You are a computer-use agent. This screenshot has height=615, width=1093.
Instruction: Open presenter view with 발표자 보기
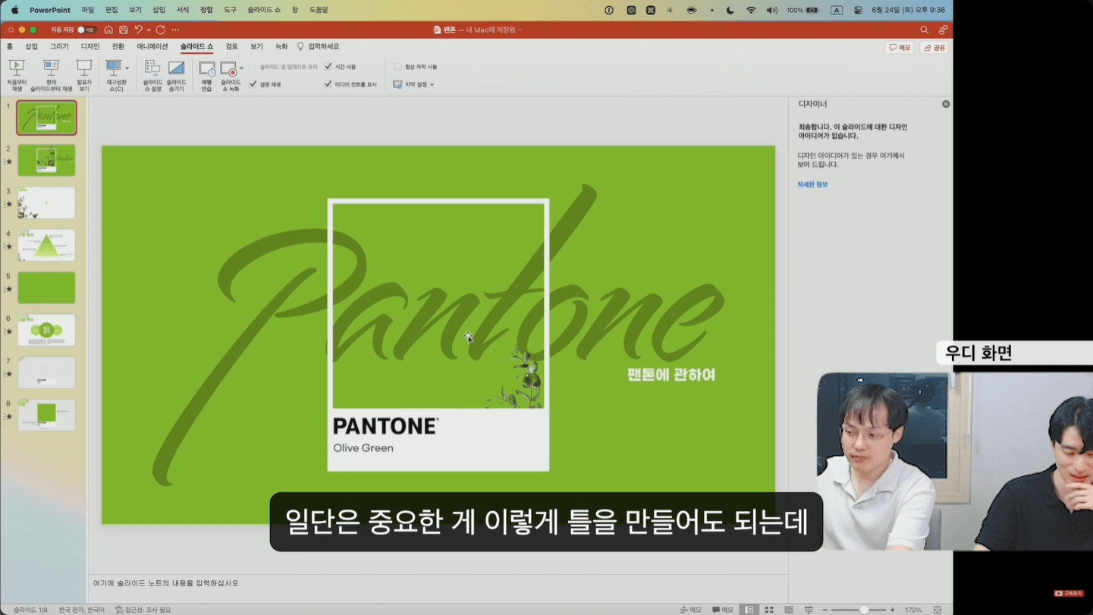[84, 75]
